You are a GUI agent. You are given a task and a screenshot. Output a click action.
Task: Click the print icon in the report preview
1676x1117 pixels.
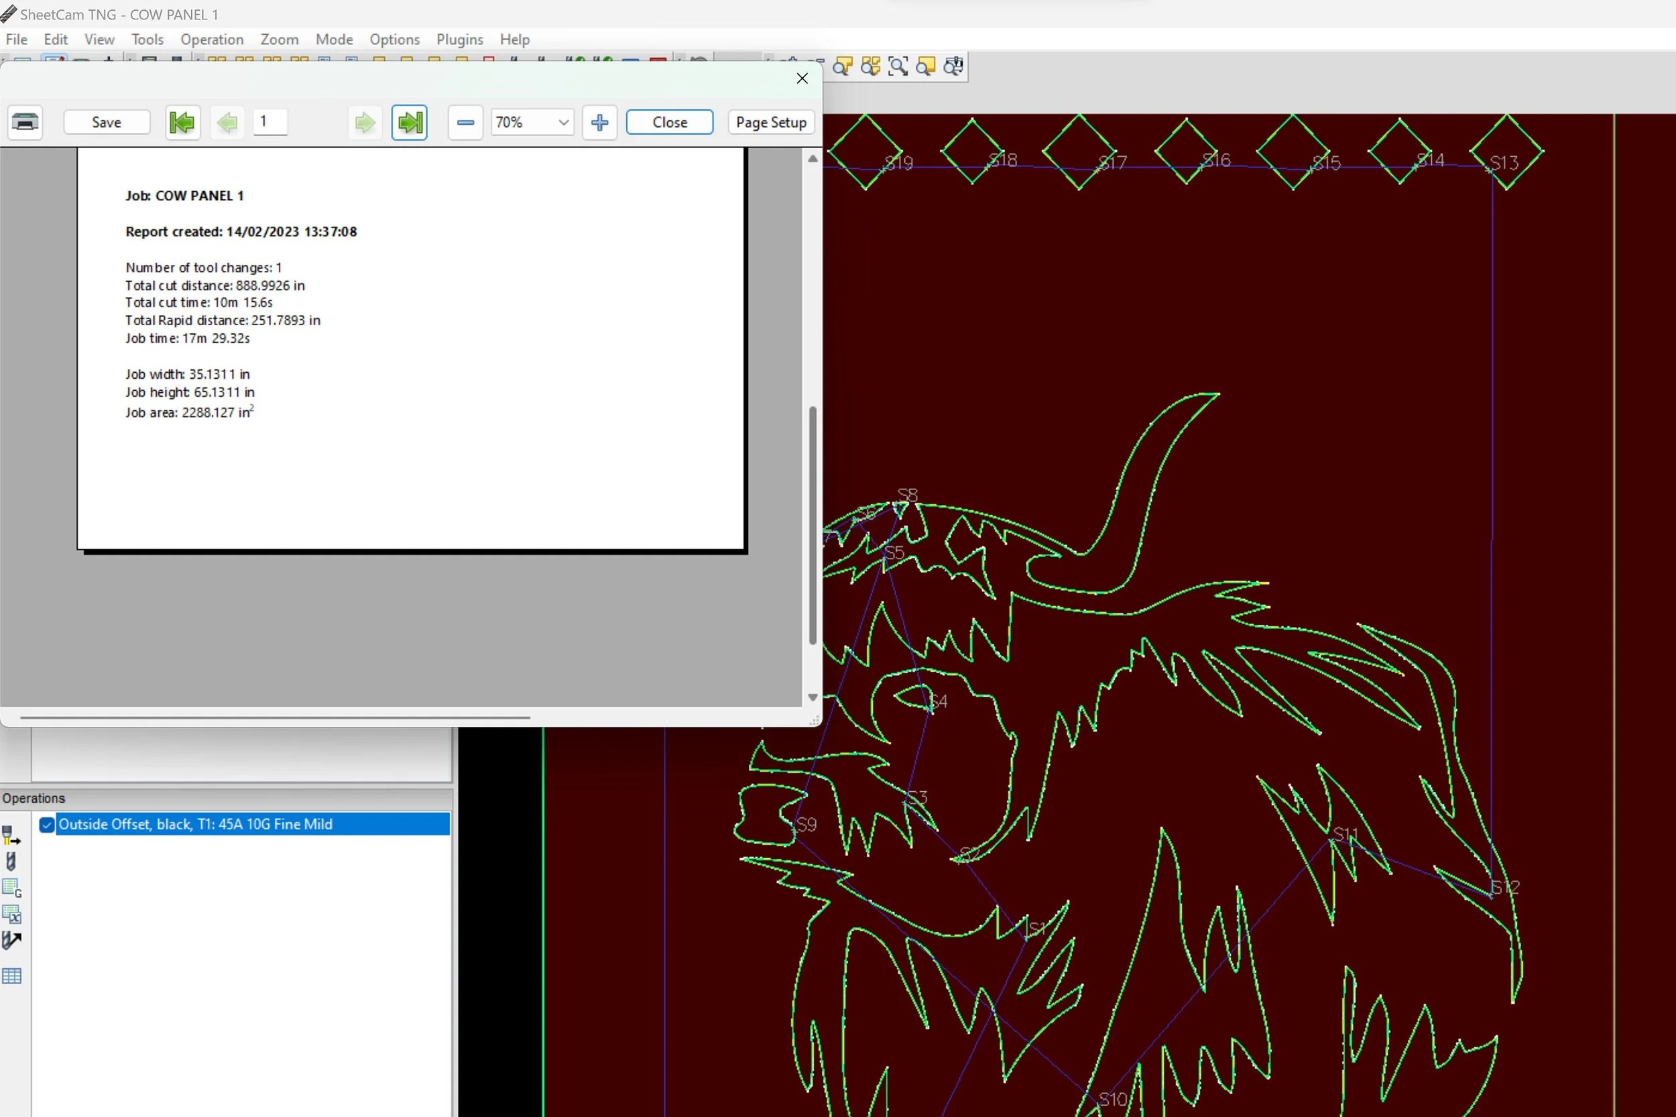(x=25, y=122)
